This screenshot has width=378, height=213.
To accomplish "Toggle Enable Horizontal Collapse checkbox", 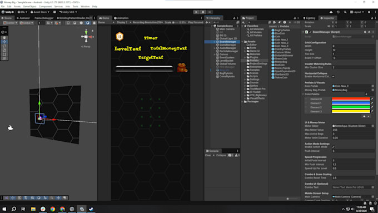I will click(x=333, y=77).
